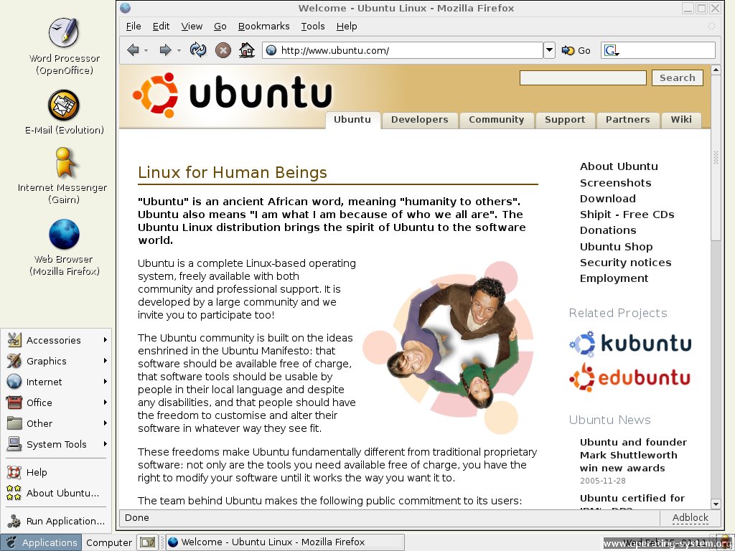Click the Ubuntu logo on the webpage

(x=233, y=94)
